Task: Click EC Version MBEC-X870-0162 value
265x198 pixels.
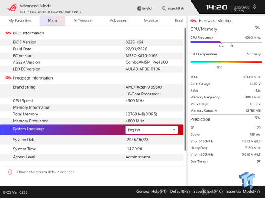Action: click(141, 55)
